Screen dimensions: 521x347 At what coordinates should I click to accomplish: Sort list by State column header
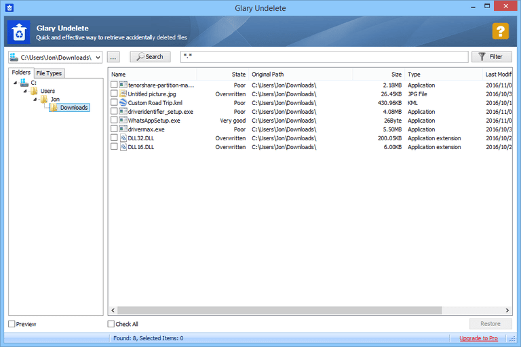tap(223, 75)
